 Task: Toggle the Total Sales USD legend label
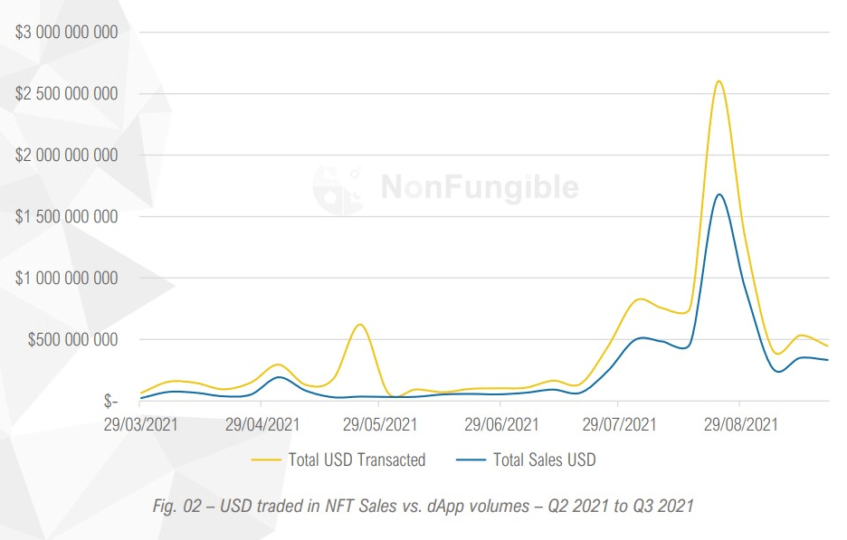(x=544, y=459)
